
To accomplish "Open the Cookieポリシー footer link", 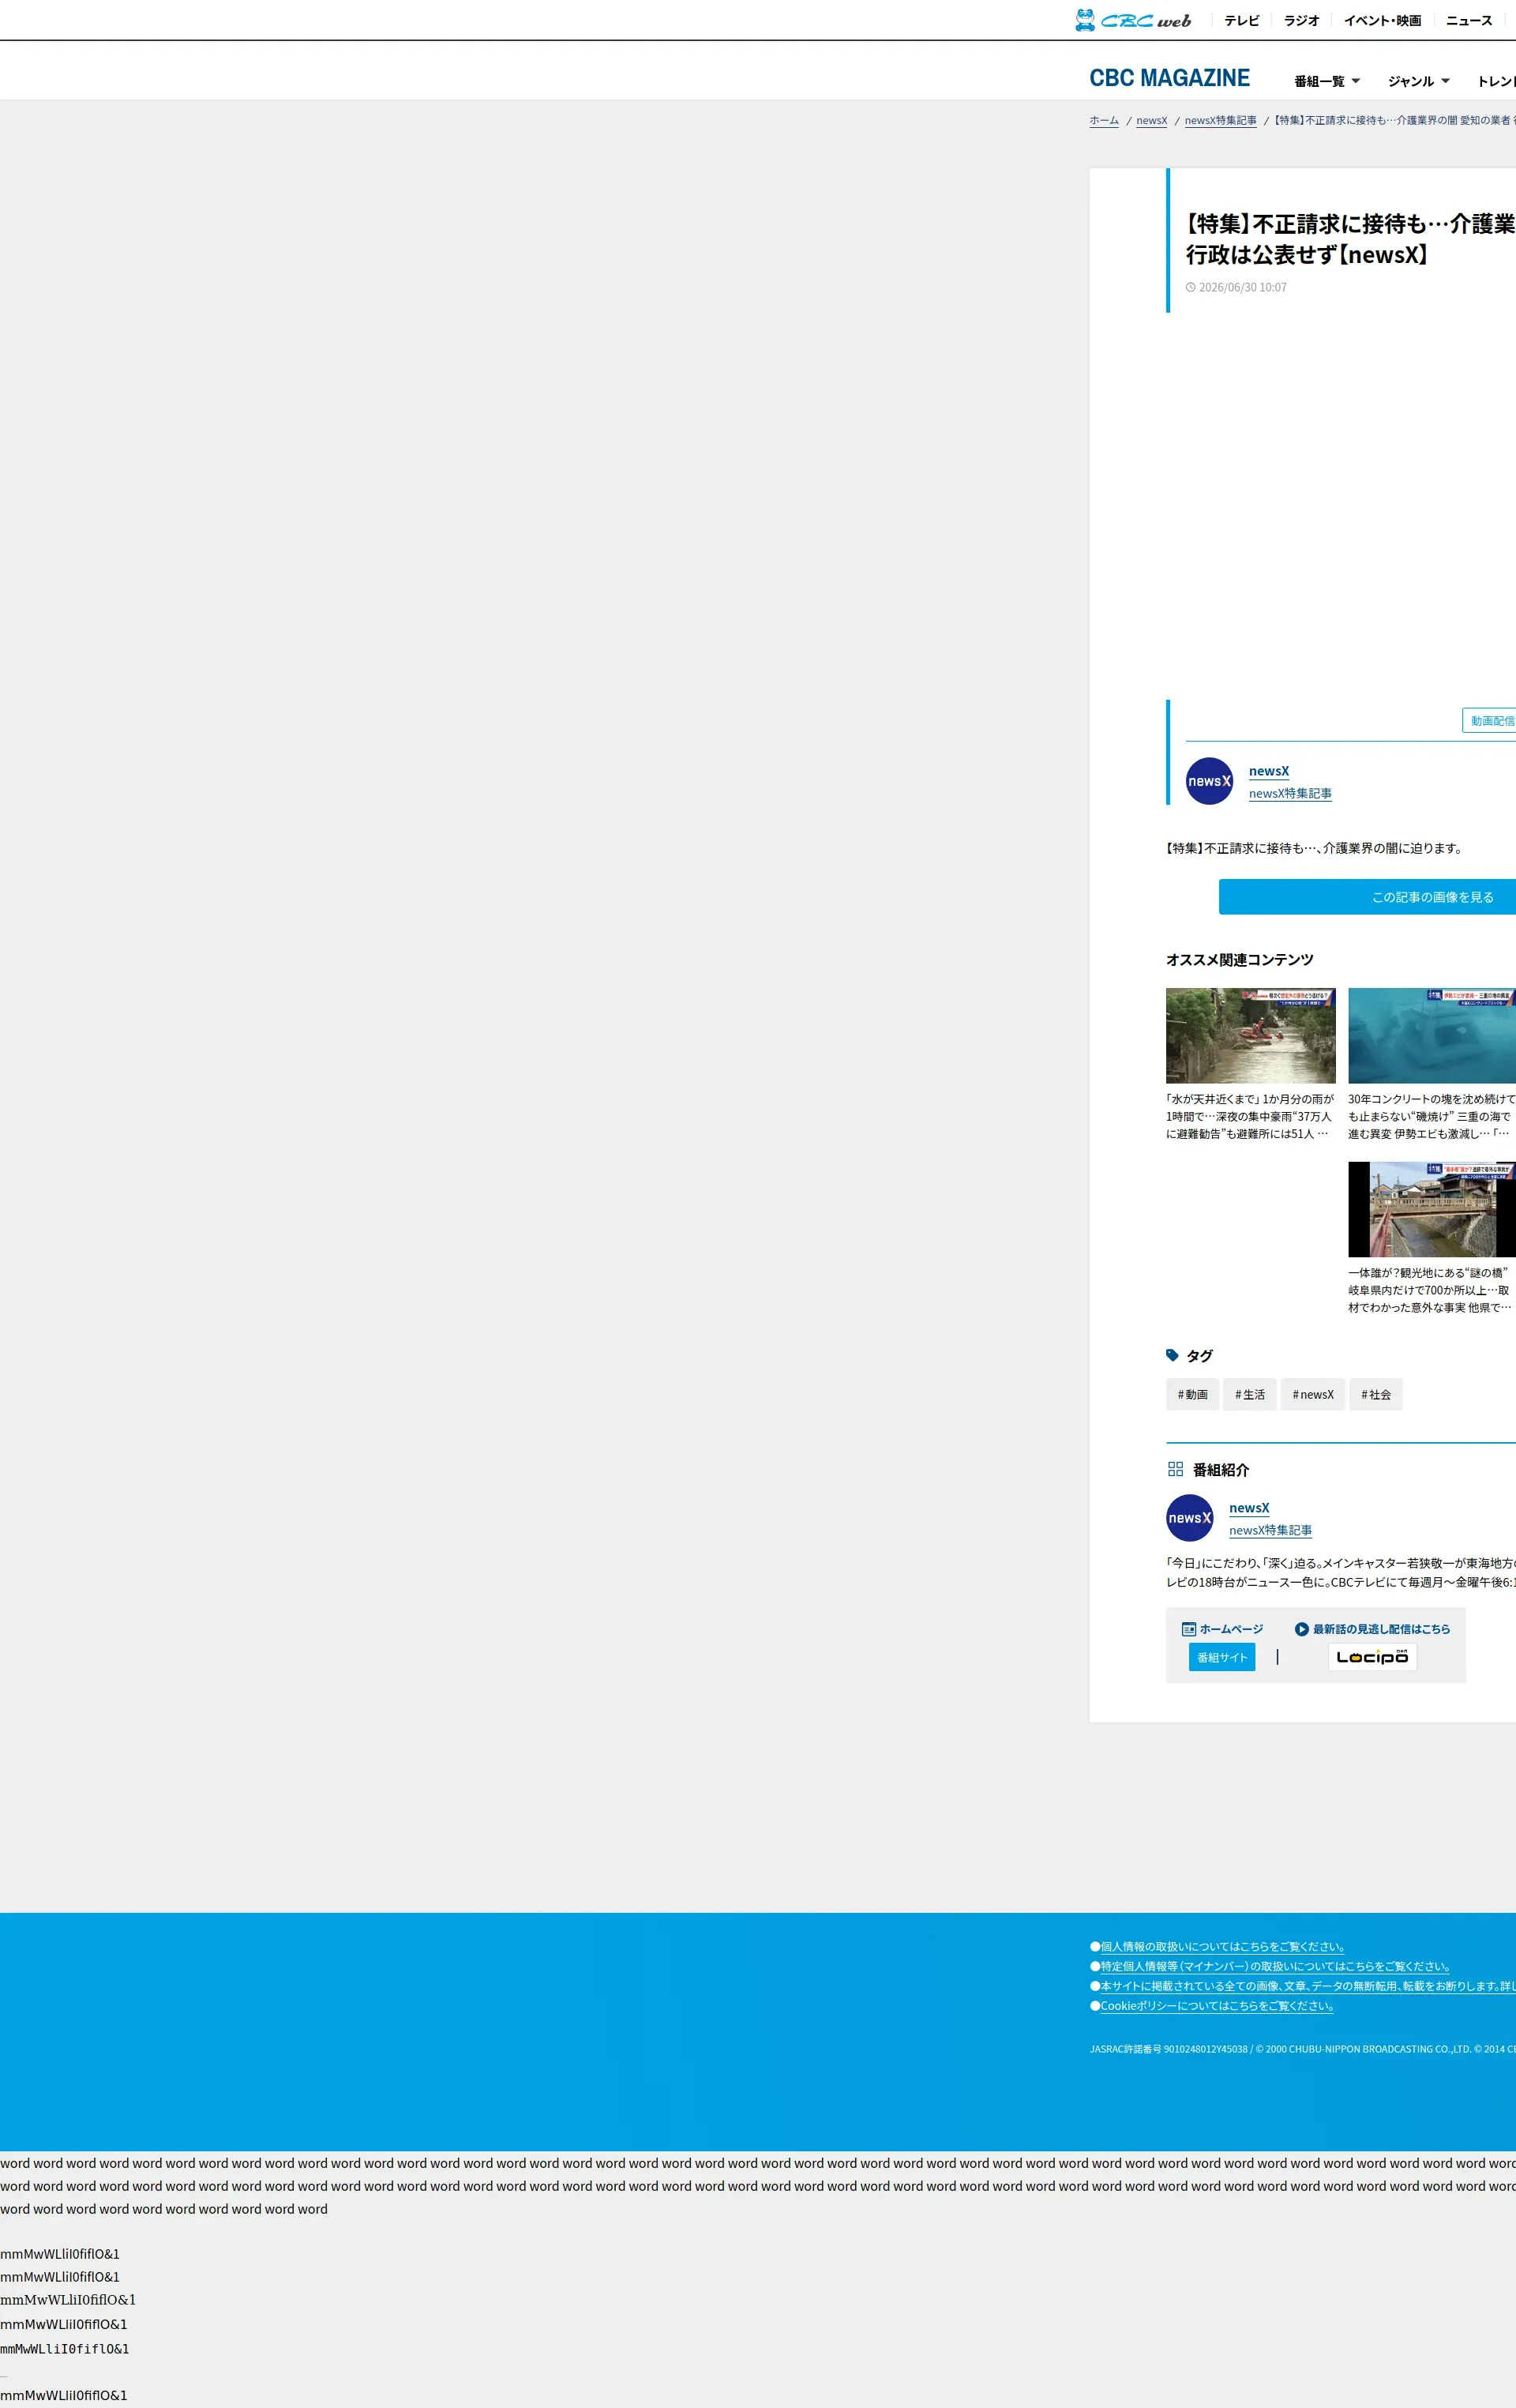I will tap(1217, 2005).
